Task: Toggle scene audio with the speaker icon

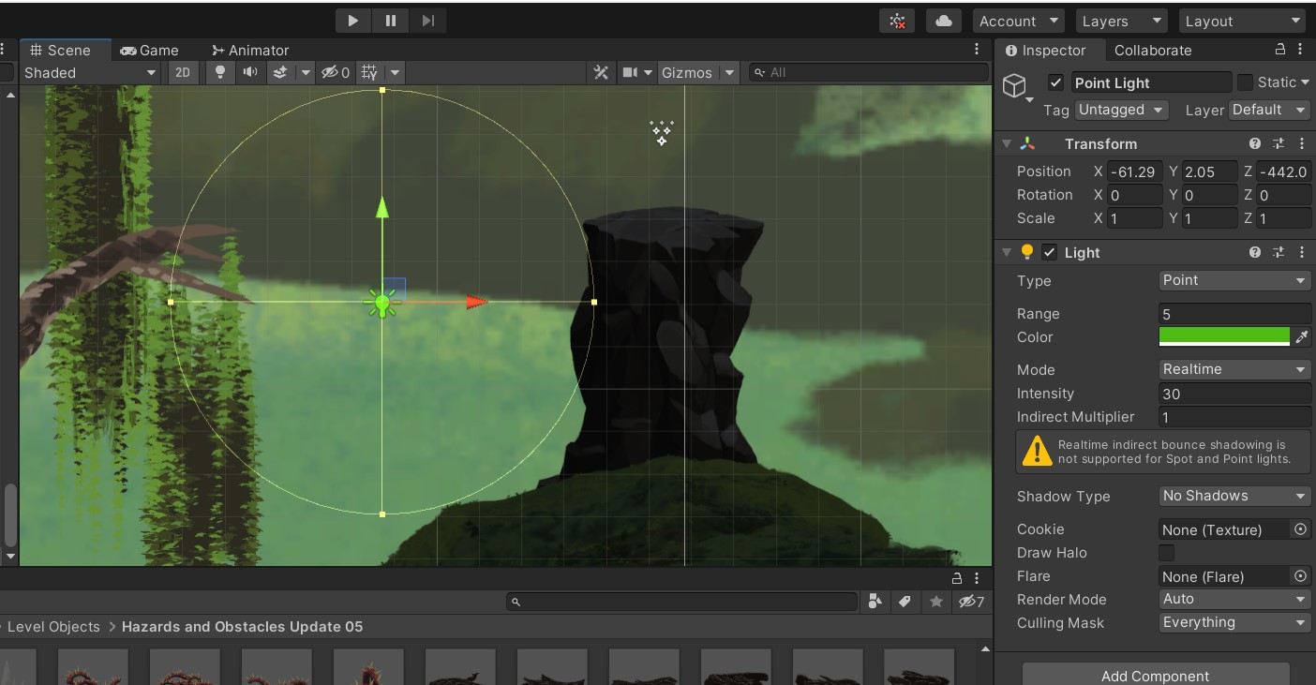Action: click(x=250, y=72)
